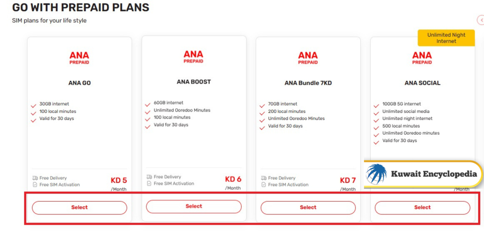The width and height of the screenshot is (484, 237).
Task: Click the Unlimited Night Internet yellow badge
Action: 446,38
